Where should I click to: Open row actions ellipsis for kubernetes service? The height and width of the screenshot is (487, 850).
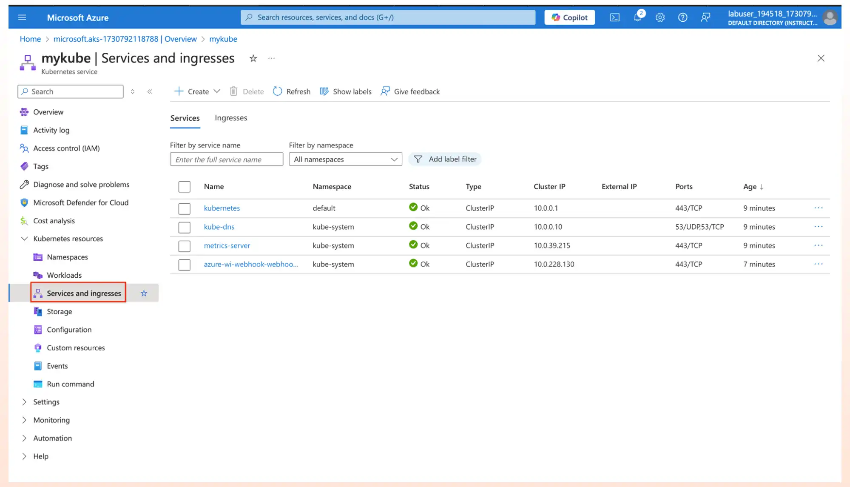coord(819,208)
